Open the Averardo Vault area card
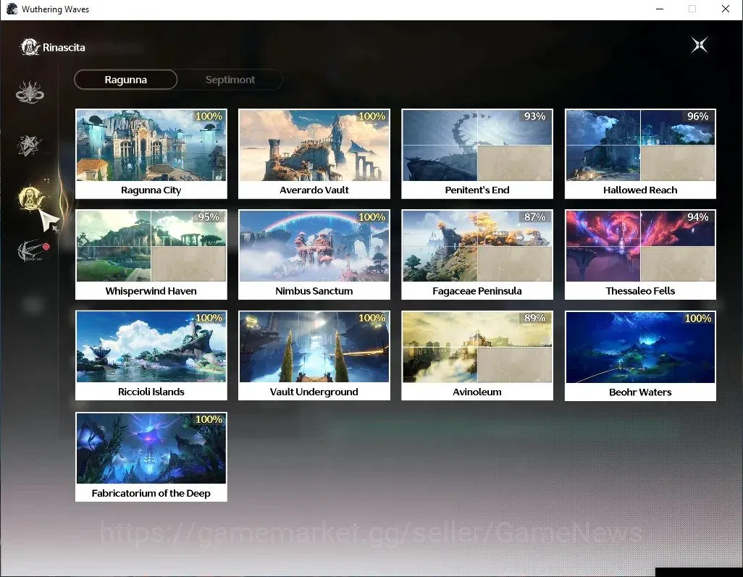This screenshot has width=743, height=577. click(x=314, y=153)
